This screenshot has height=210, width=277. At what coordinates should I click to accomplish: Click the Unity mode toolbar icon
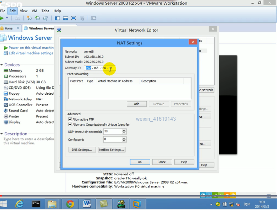82,18
